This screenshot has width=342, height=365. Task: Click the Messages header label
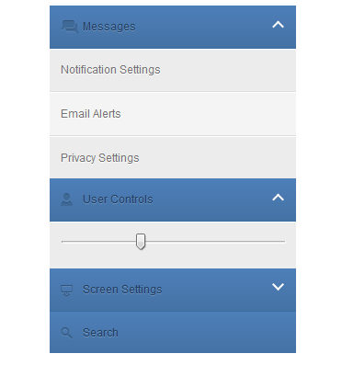point(109,27)
